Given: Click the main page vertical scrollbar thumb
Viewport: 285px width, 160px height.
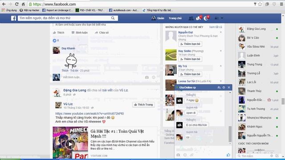Looking at the screenshot, I should (283, 101).
